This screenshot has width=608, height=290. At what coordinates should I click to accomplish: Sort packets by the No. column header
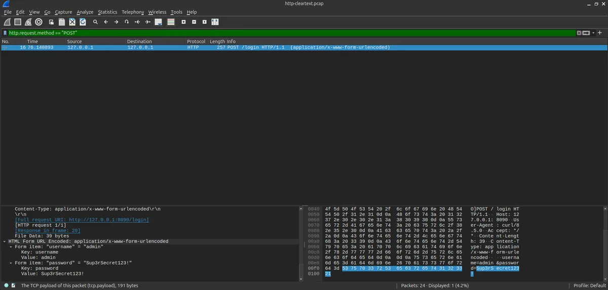coord(12,42)
